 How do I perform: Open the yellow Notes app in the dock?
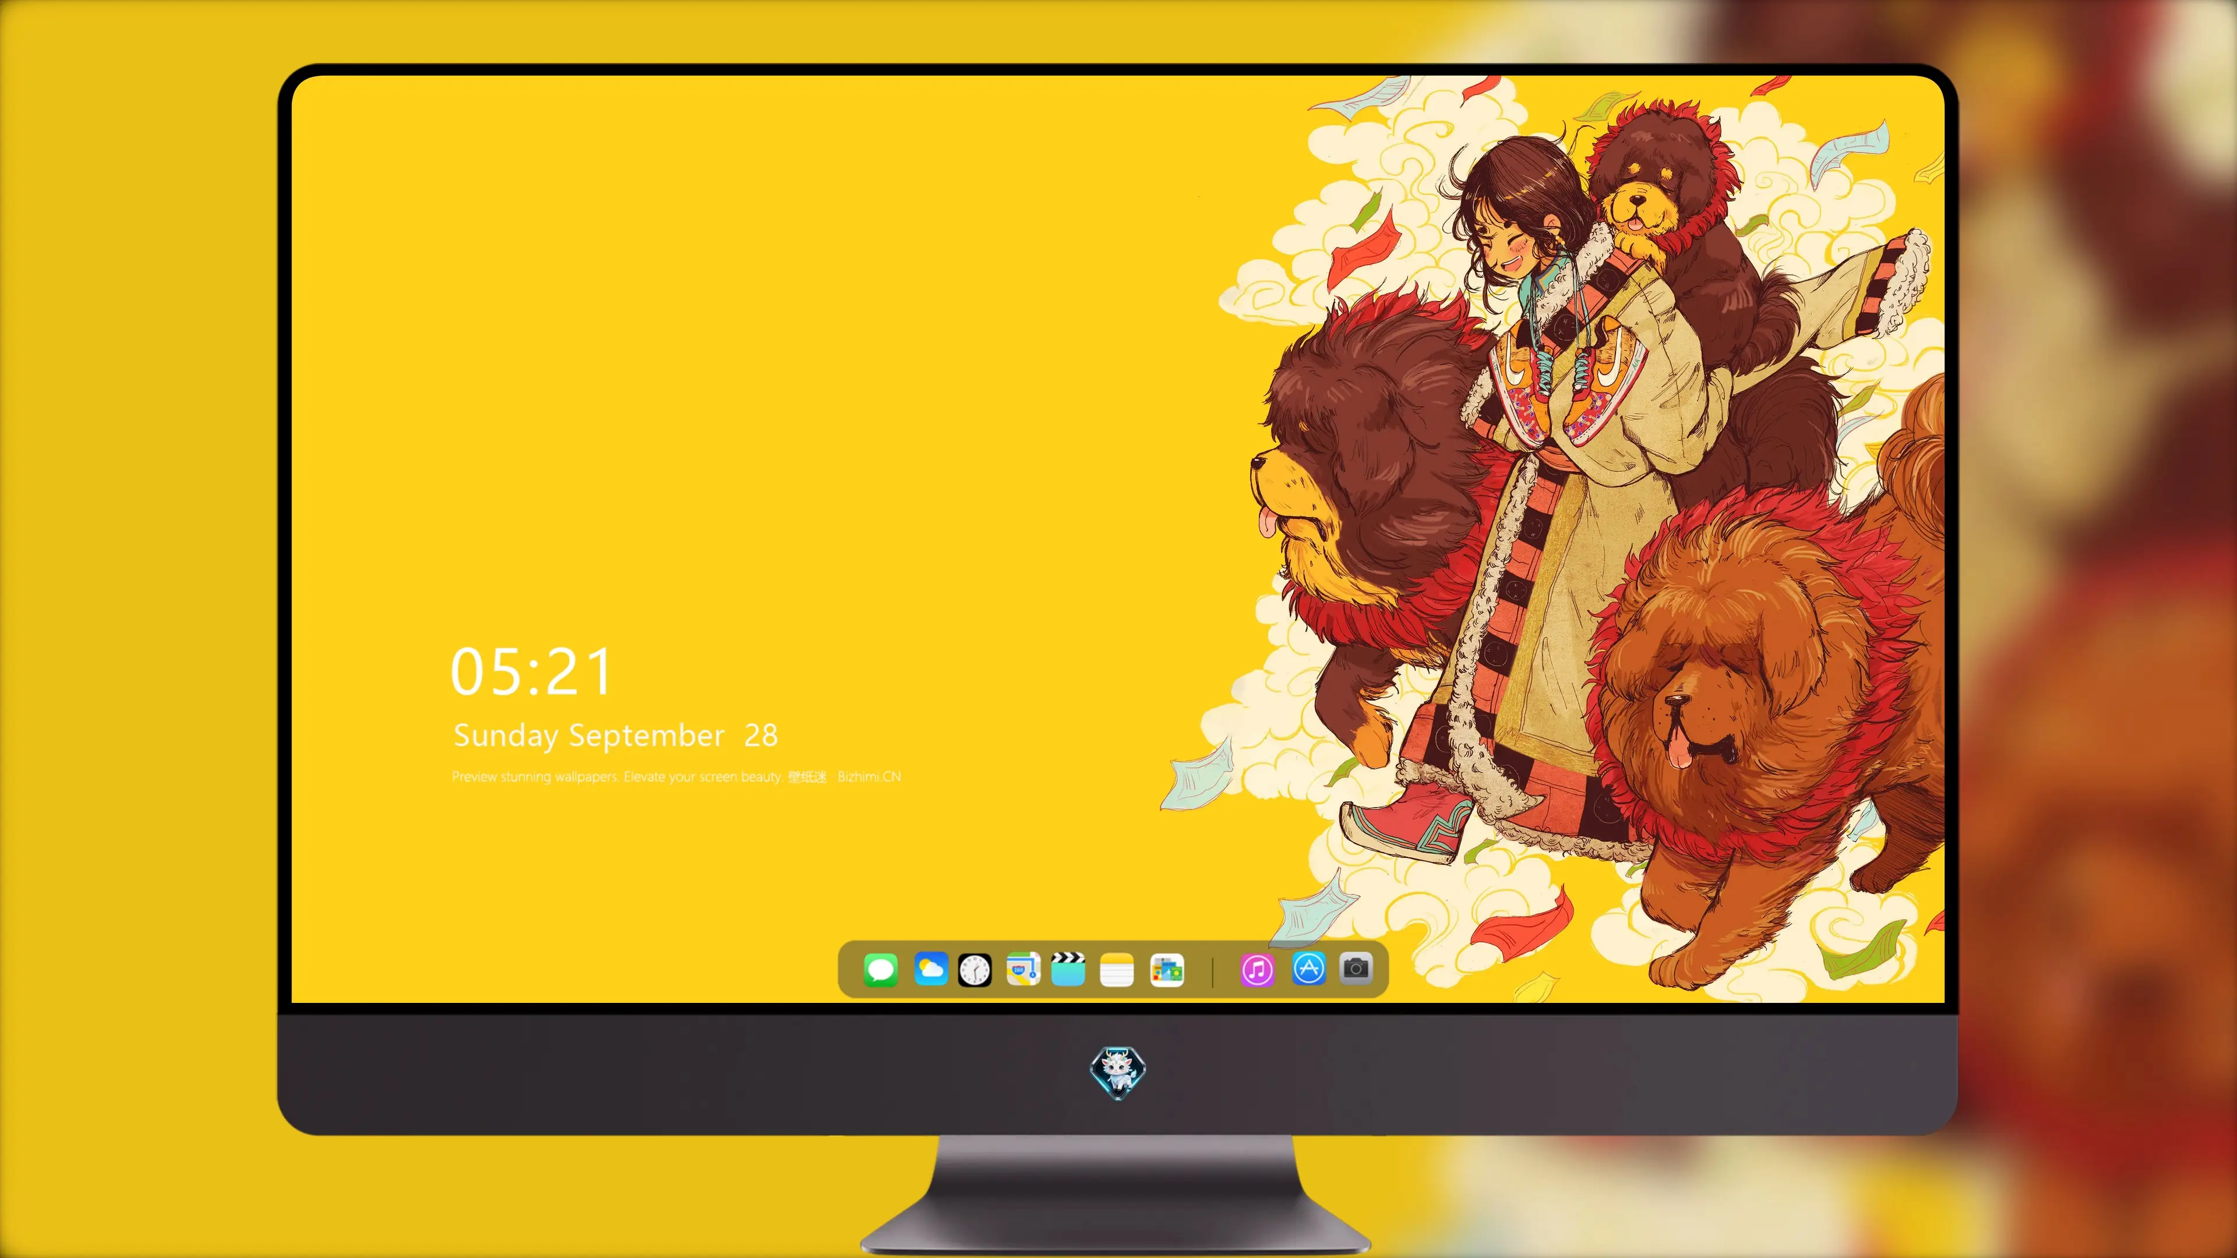pyautogui.click(x=1117, y=969)
